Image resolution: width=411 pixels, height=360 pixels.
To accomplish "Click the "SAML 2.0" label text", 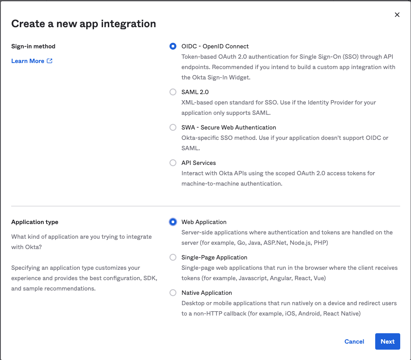I will coord(195,92).
